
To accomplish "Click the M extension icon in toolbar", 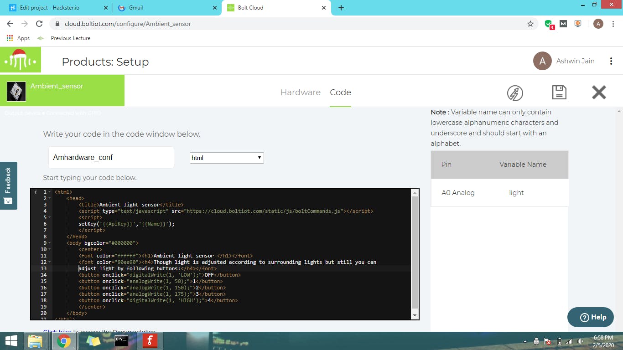I will click(563, 24).
